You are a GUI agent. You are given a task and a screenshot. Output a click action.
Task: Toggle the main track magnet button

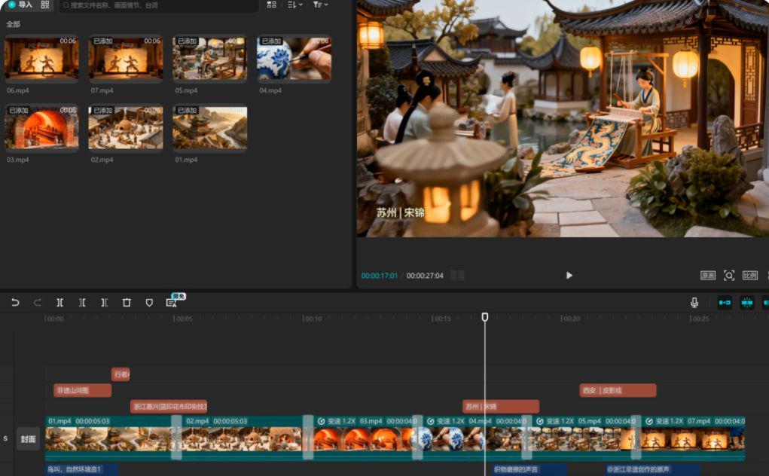click(725, 302)
